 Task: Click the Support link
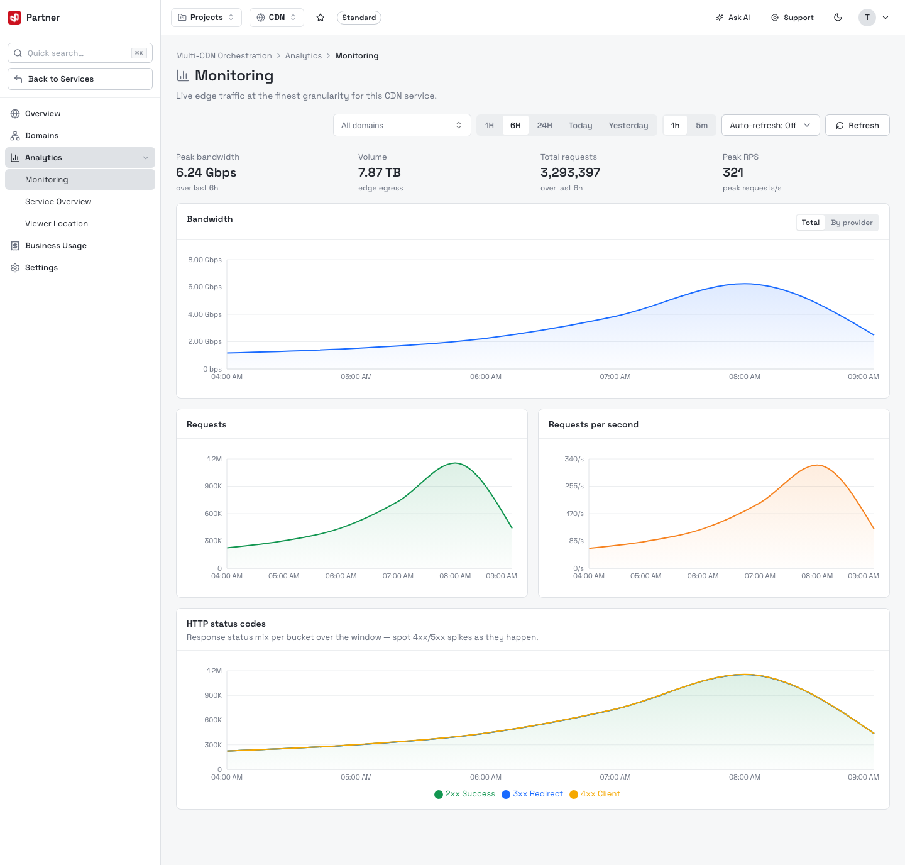coord(793,18)
